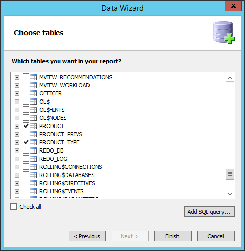Expand the ROLLING$CONNECTIONS node

click(17, 167)
